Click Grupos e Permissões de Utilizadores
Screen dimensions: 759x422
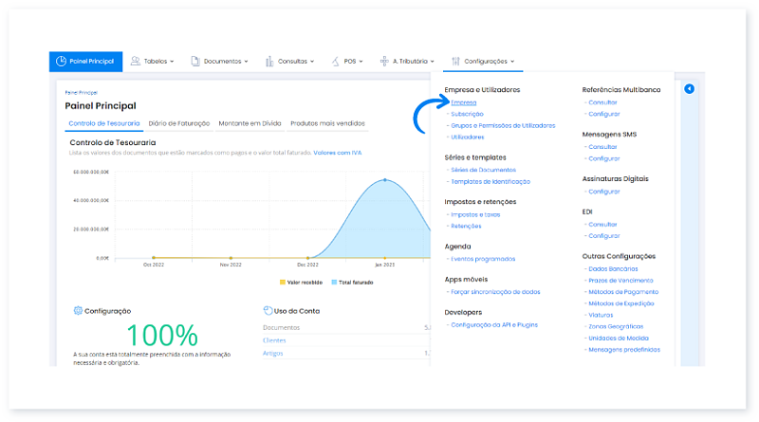503,125
